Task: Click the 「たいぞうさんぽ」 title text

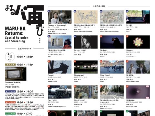Action: [x=80, y=100]
